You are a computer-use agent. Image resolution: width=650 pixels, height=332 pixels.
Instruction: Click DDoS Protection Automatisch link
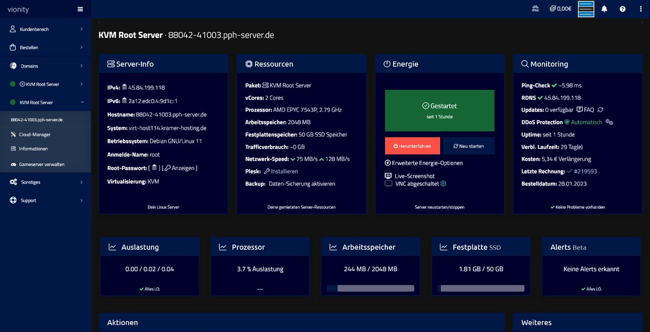[x=583, y=122]
